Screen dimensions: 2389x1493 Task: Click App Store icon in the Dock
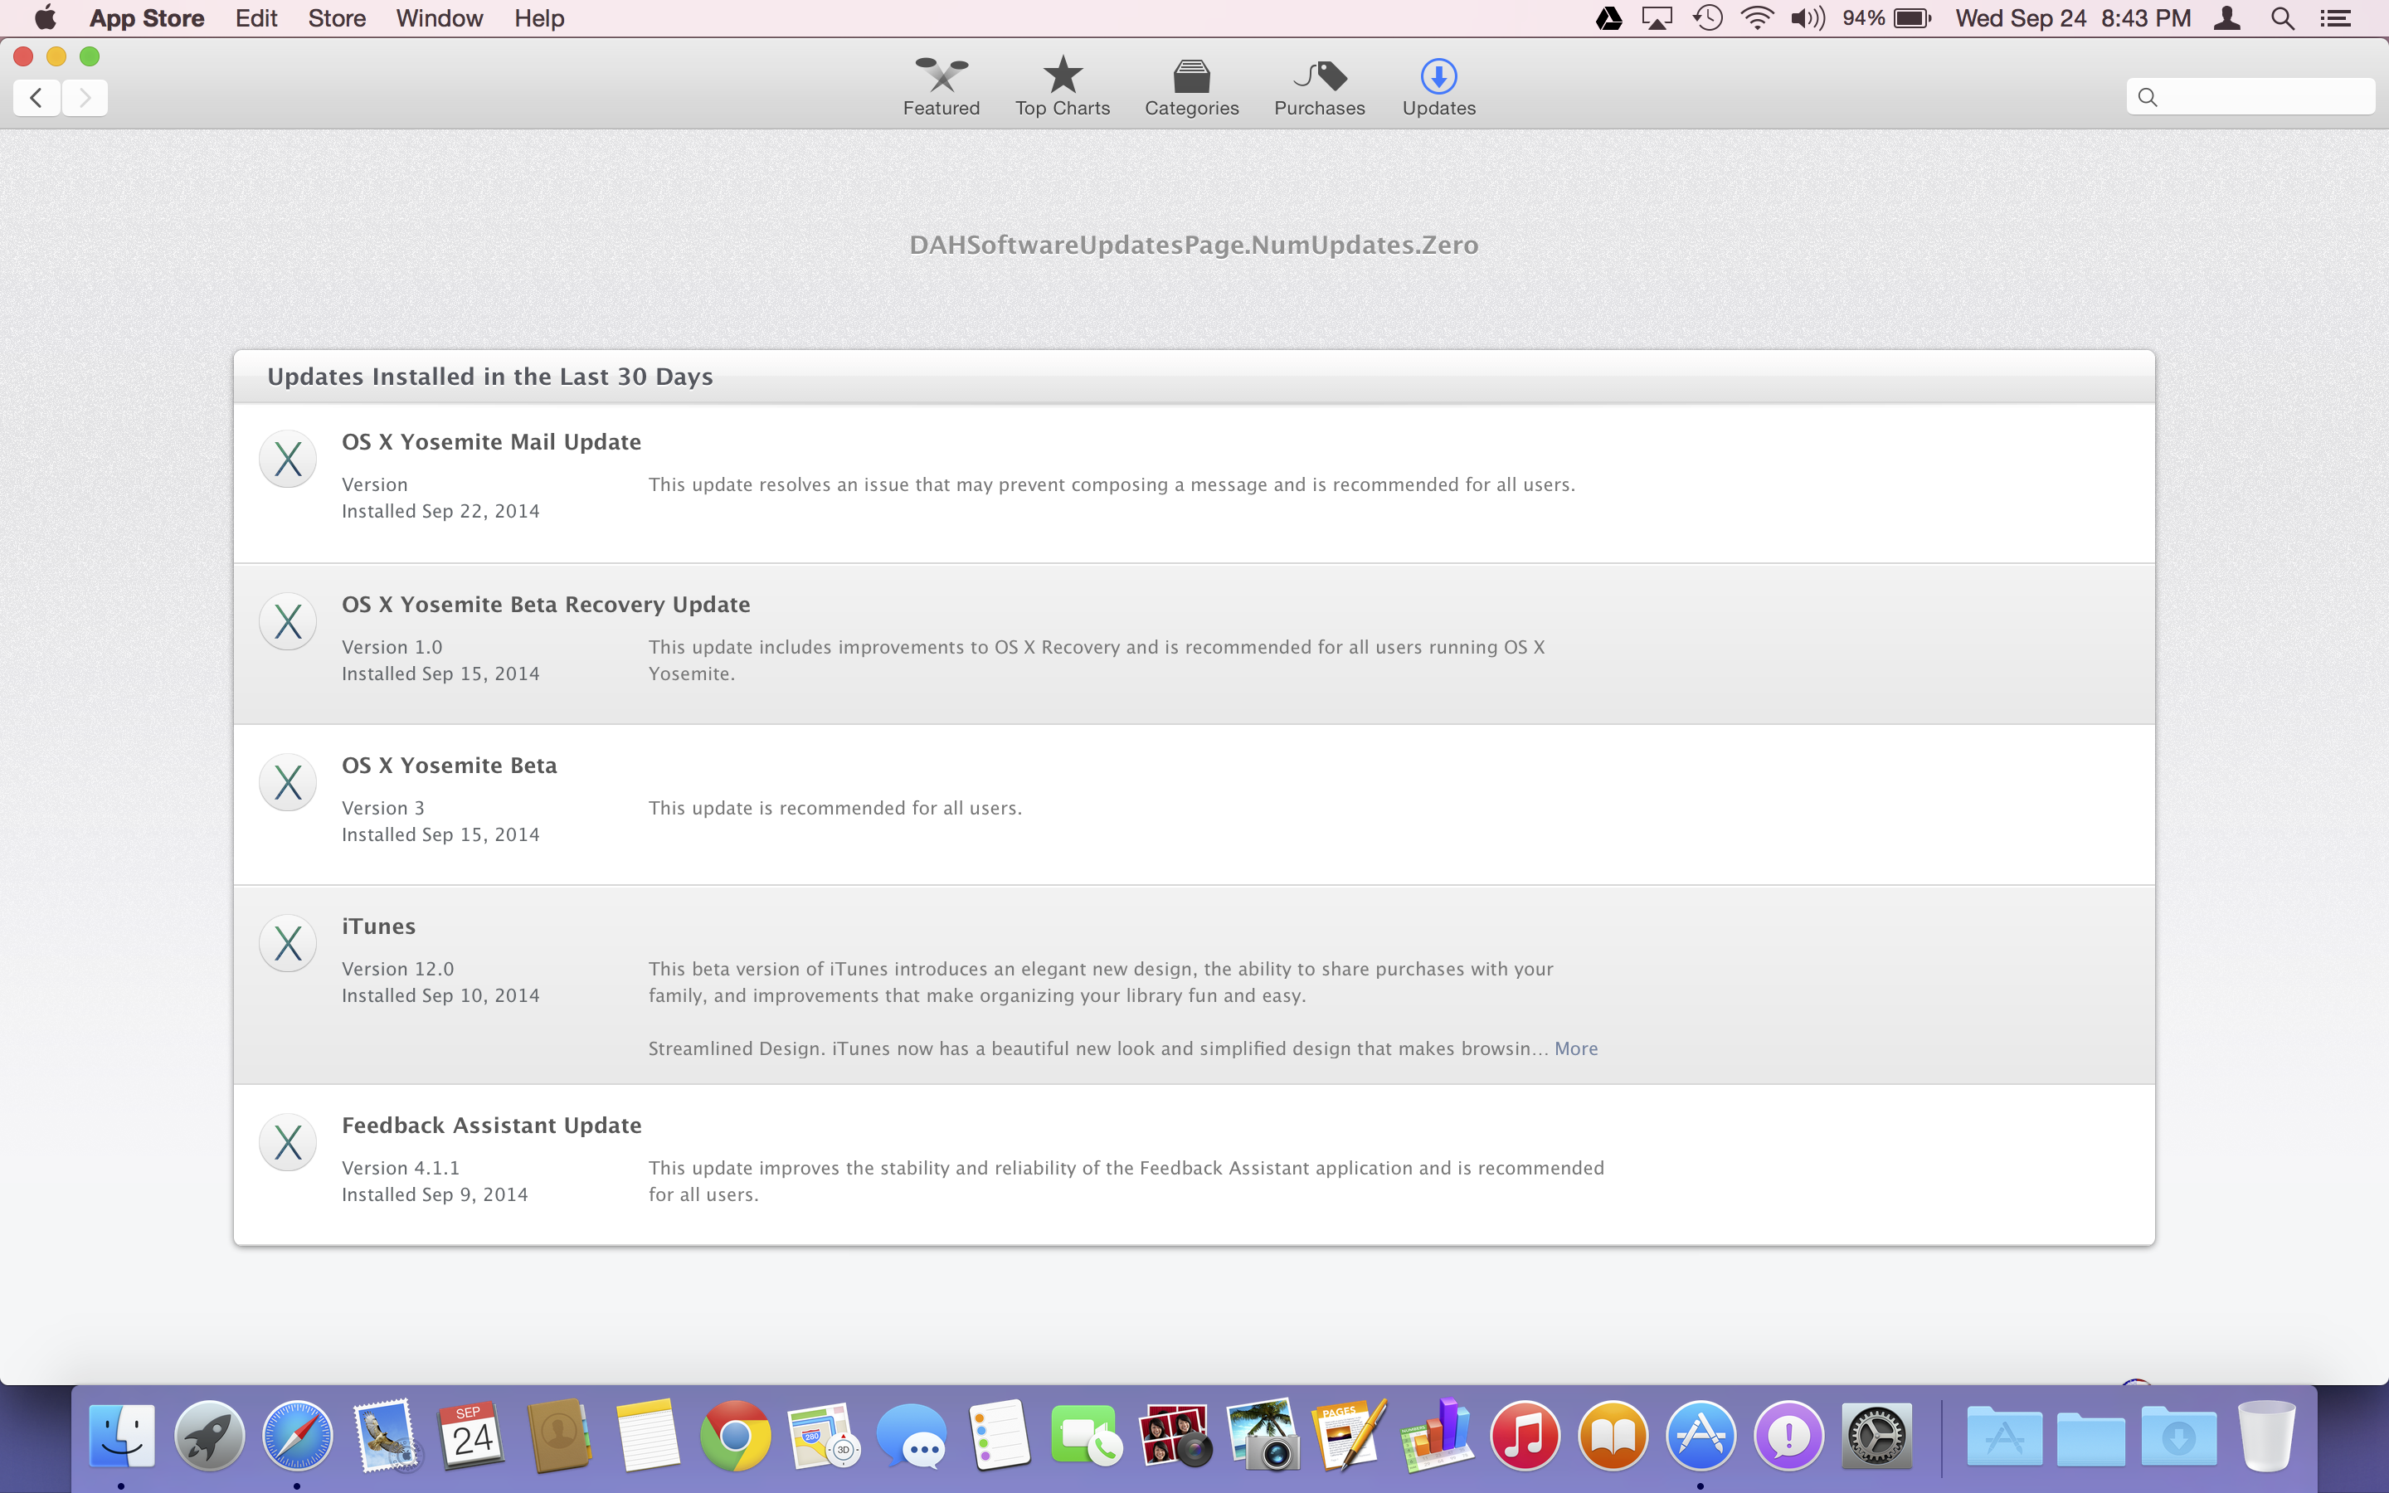(x=1701, y=1436)
